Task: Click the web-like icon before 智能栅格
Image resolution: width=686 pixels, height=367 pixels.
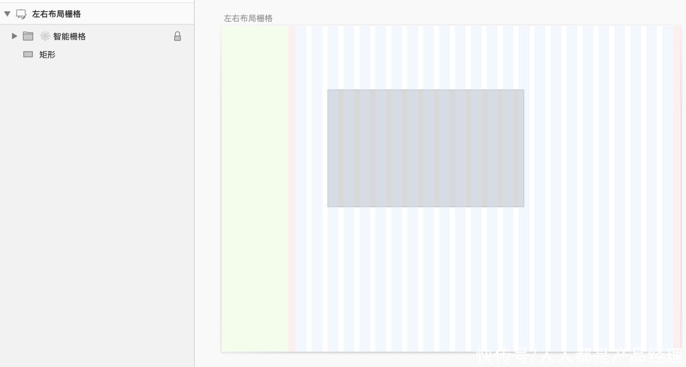Action: click(45, 36)
